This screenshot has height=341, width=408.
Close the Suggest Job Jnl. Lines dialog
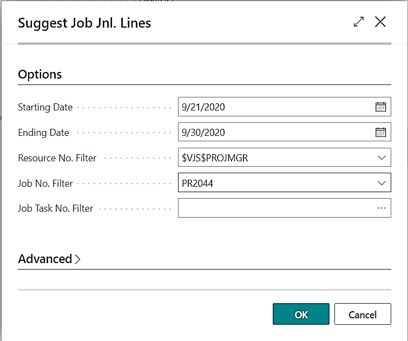click(380, 22)
